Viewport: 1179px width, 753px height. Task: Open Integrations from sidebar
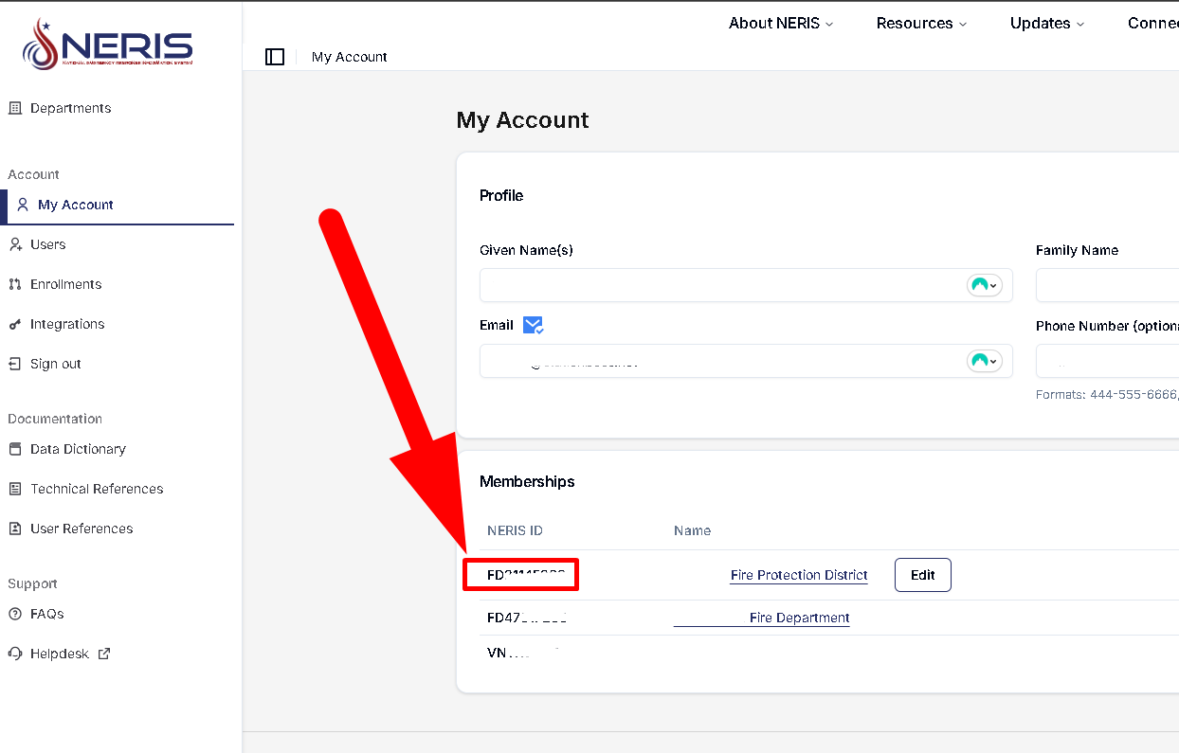point(66,324)
